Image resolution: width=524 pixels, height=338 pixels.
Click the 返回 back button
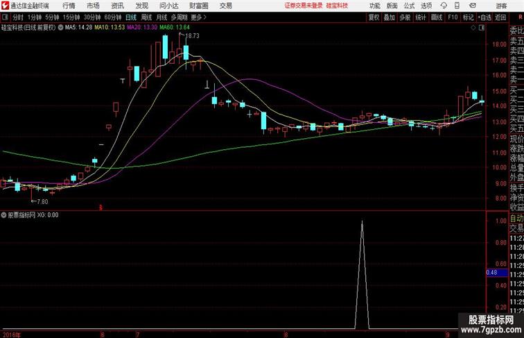tap(500, 17)
